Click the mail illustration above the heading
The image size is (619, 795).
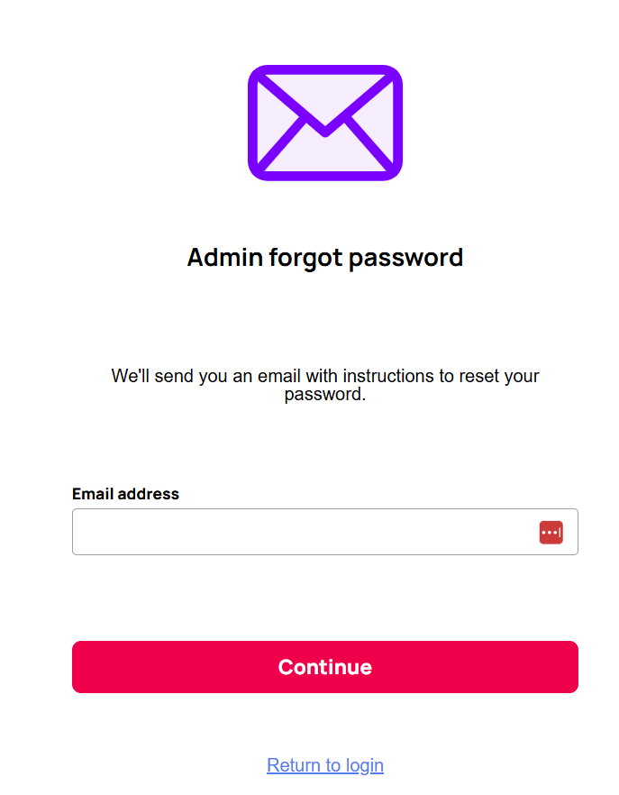tap(324, 122)
